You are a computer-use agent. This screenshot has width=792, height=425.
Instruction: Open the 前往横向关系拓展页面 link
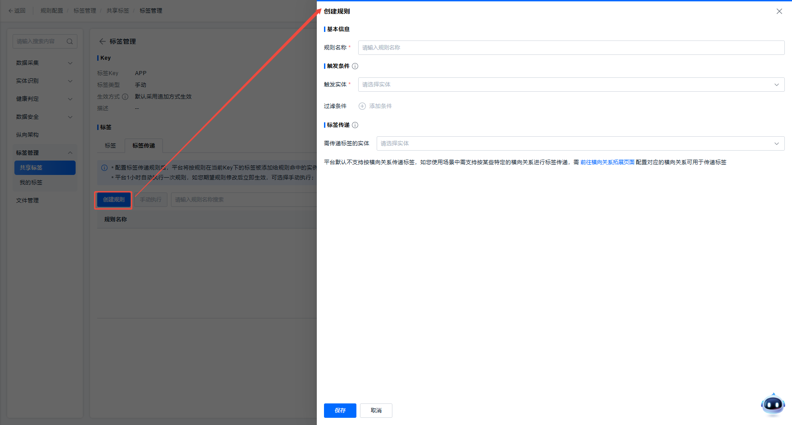(607, 162)
